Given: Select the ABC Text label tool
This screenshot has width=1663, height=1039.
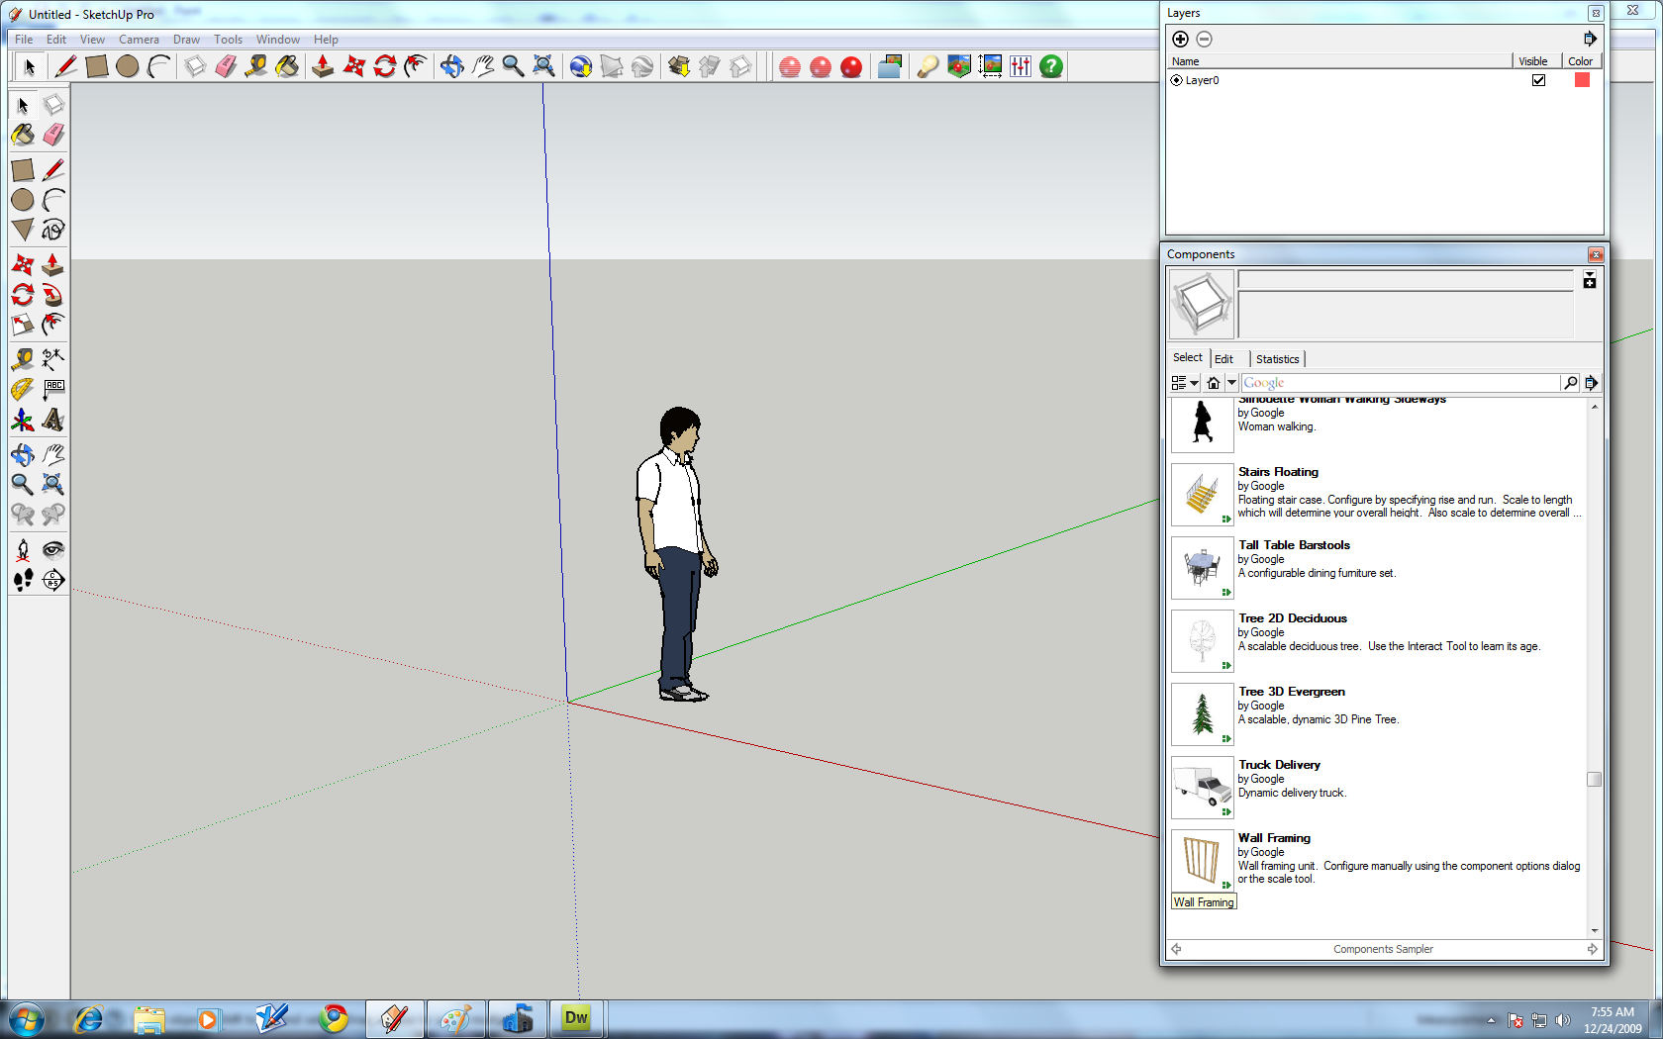Looking at the screenshot, I should (53, 389).
